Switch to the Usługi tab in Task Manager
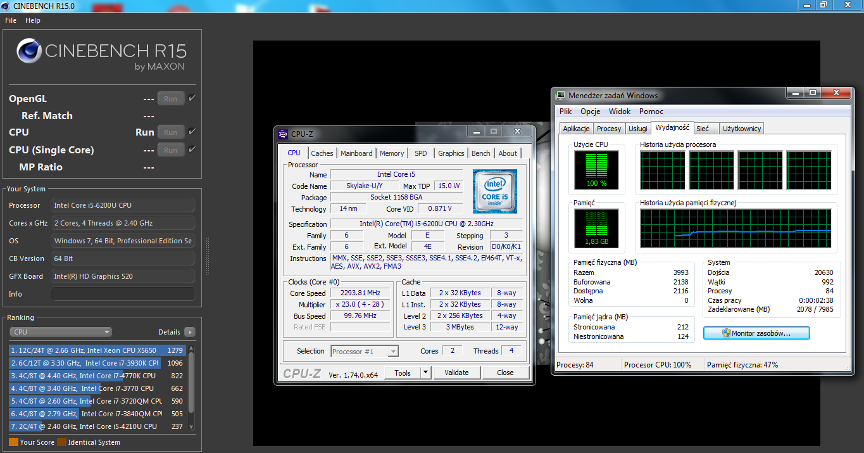This screenshot has height=453, width=864. tap(638, 129)
